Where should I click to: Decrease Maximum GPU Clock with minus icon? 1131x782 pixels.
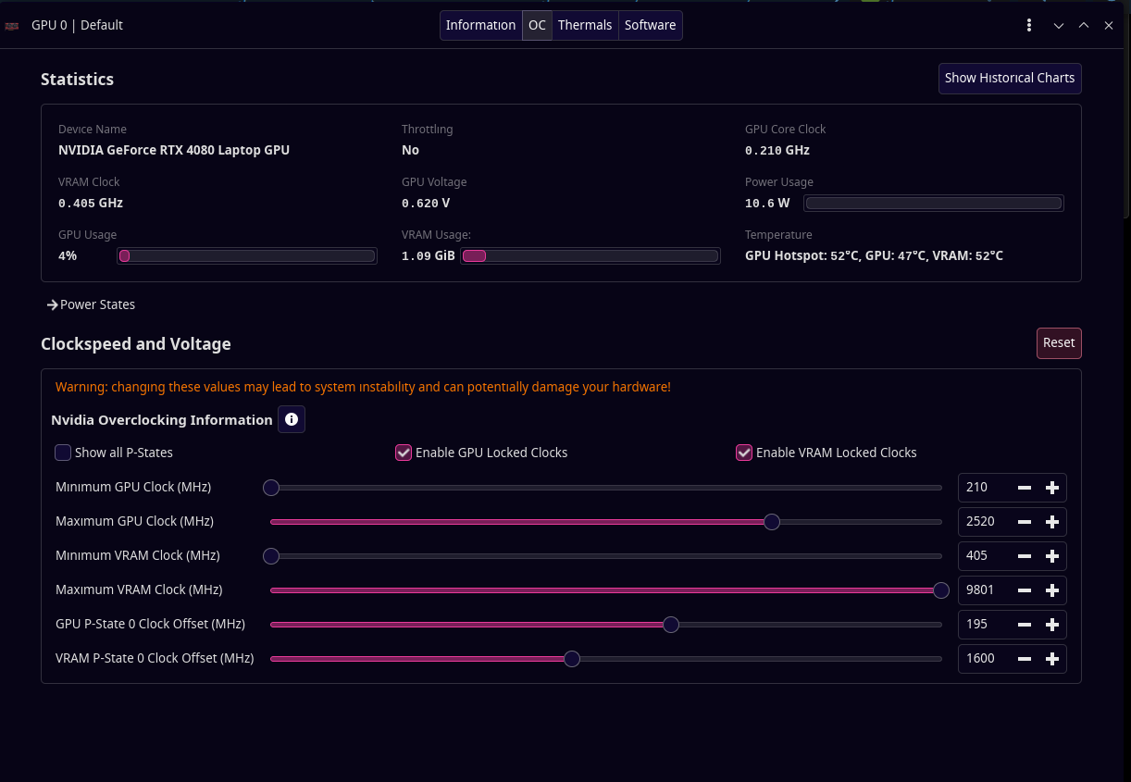click(1024, 522)
